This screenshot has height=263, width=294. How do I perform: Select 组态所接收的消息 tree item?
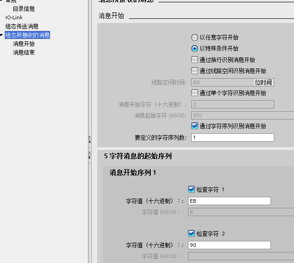[x=27, y=35]
